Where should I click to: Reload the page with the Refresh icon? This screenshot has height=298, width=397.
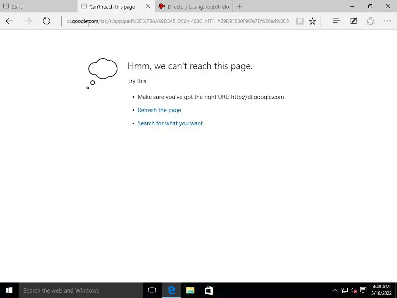click(x=47, y=21)
